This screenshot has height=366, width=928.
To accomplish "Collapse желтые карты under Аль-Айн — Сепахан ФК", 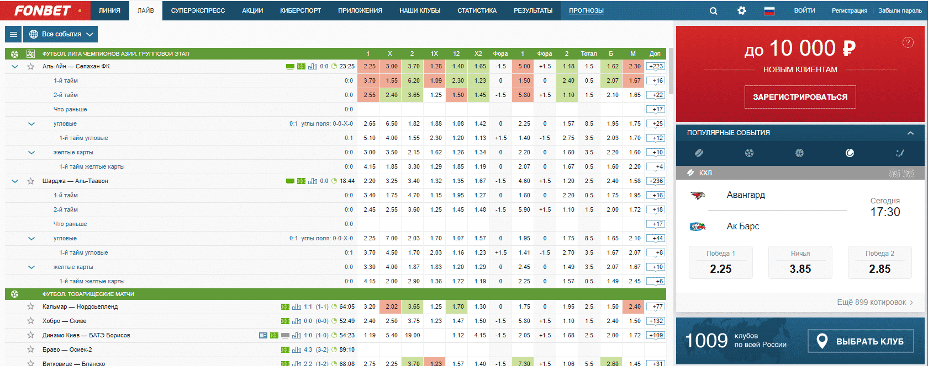I will [31, 153].
